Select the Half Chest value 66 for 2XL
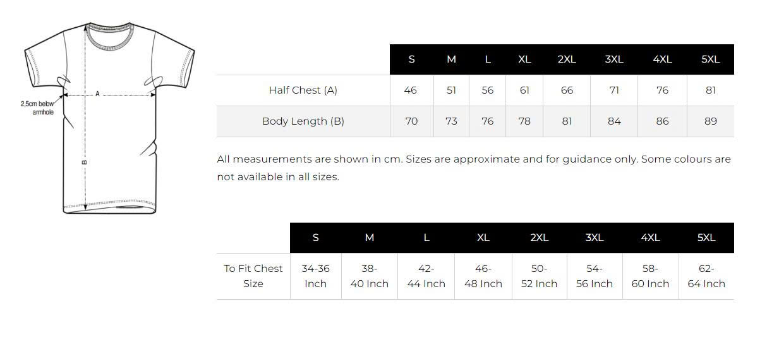This screenshot has width=767, height=339. tap(567, 90)
